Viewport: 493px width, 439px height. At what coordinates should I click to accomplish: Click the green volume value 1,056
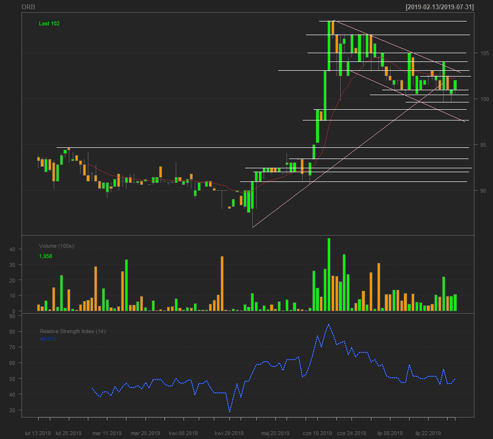[x=45, y=256]
